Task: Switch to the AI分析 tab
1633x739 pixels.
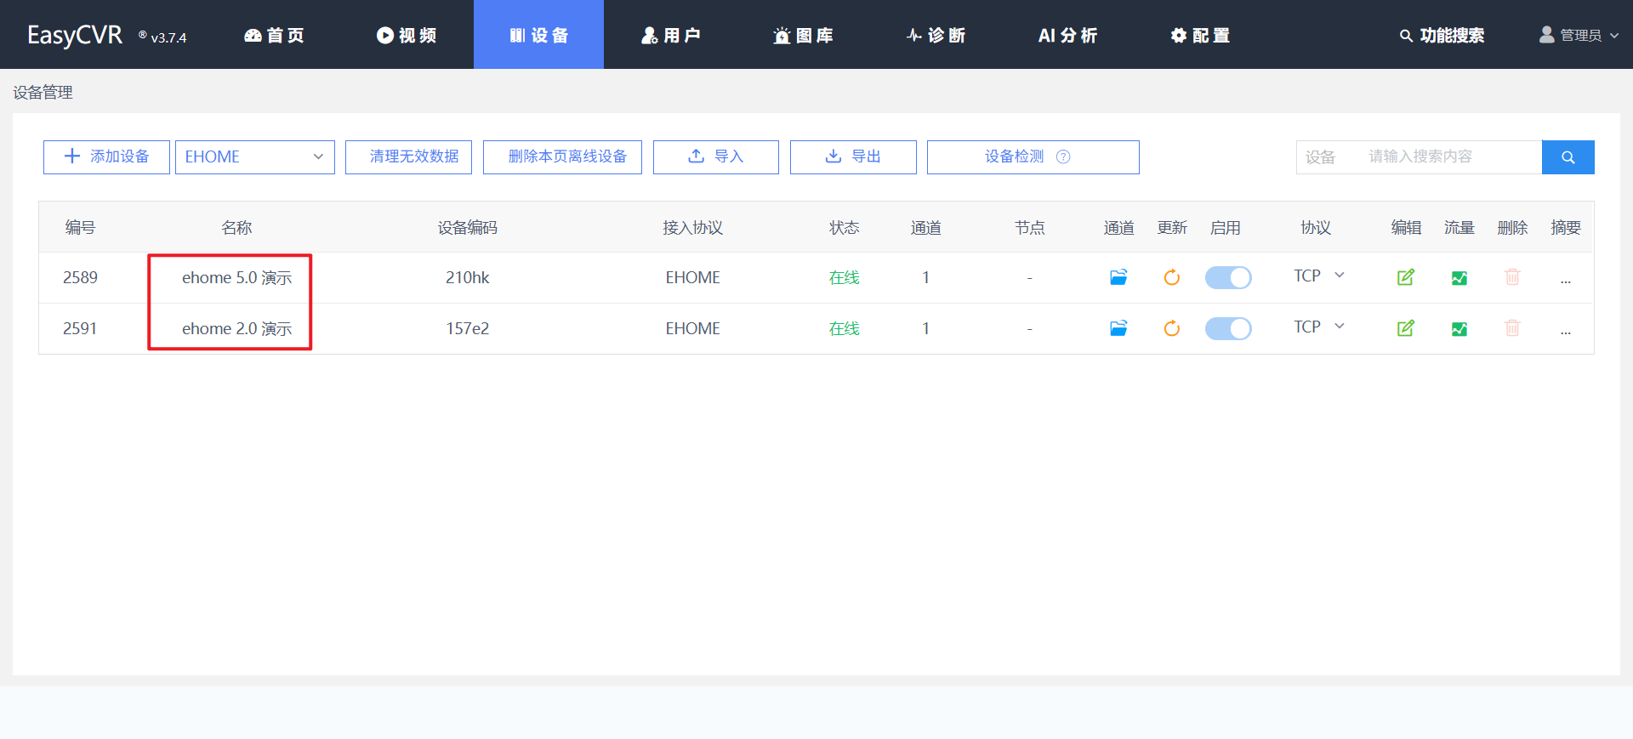Action: (x=1067, y=35)
